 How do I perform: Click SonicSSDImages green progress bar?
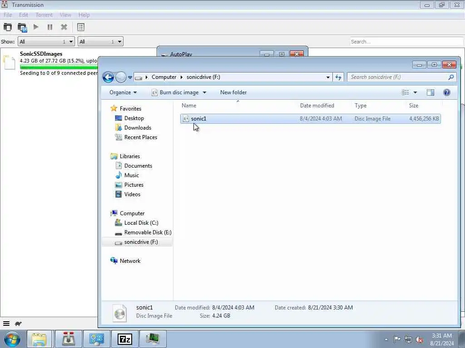pos(59,68)
